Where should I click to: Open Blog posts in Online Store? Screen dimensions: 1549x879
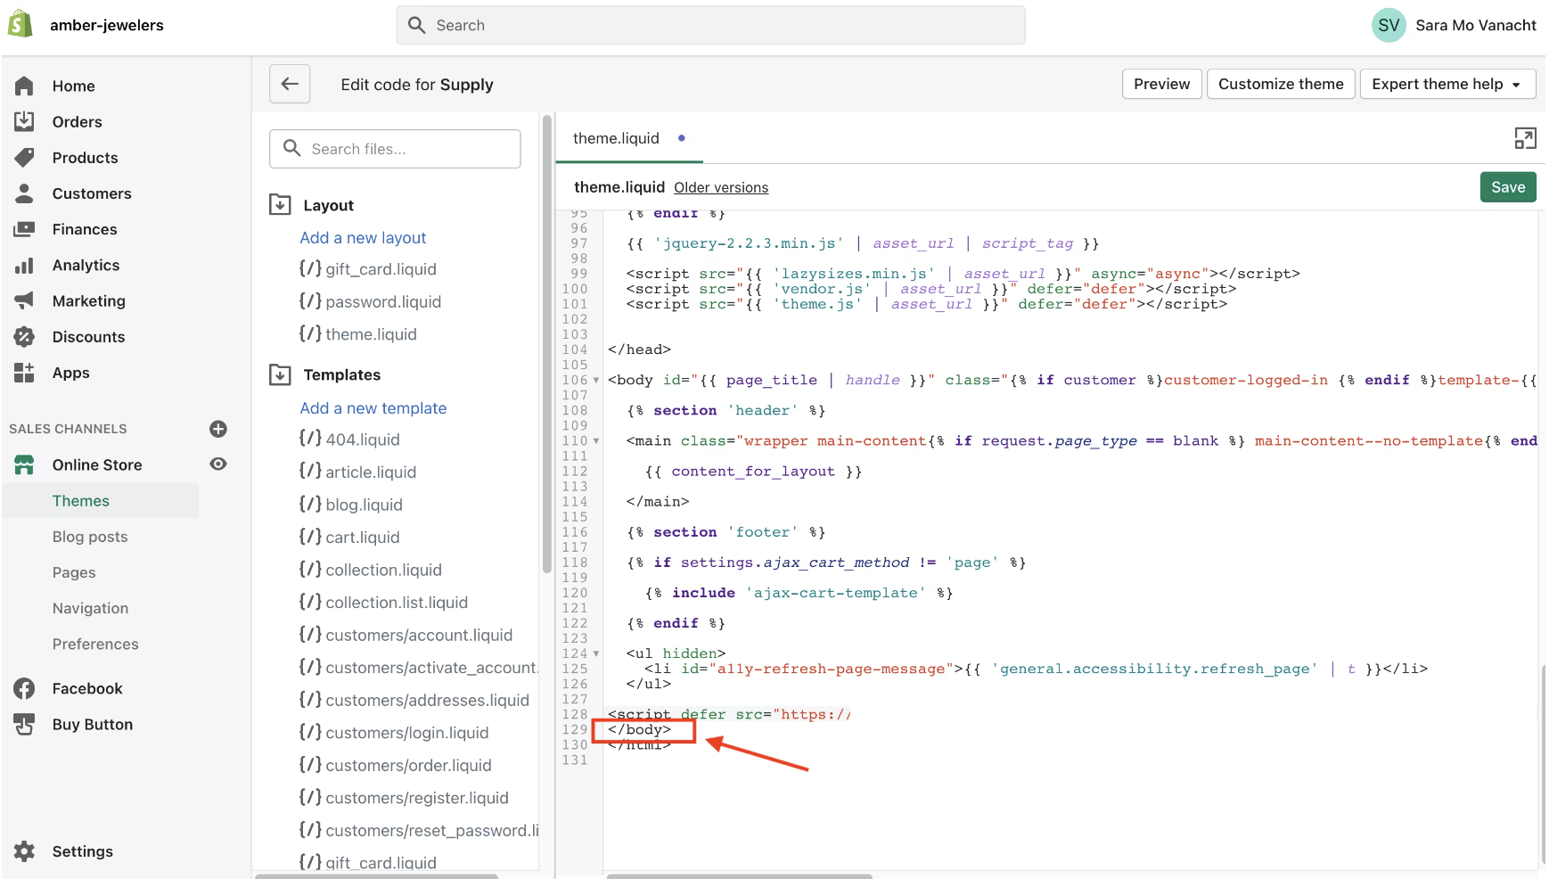tap(90, 537)
